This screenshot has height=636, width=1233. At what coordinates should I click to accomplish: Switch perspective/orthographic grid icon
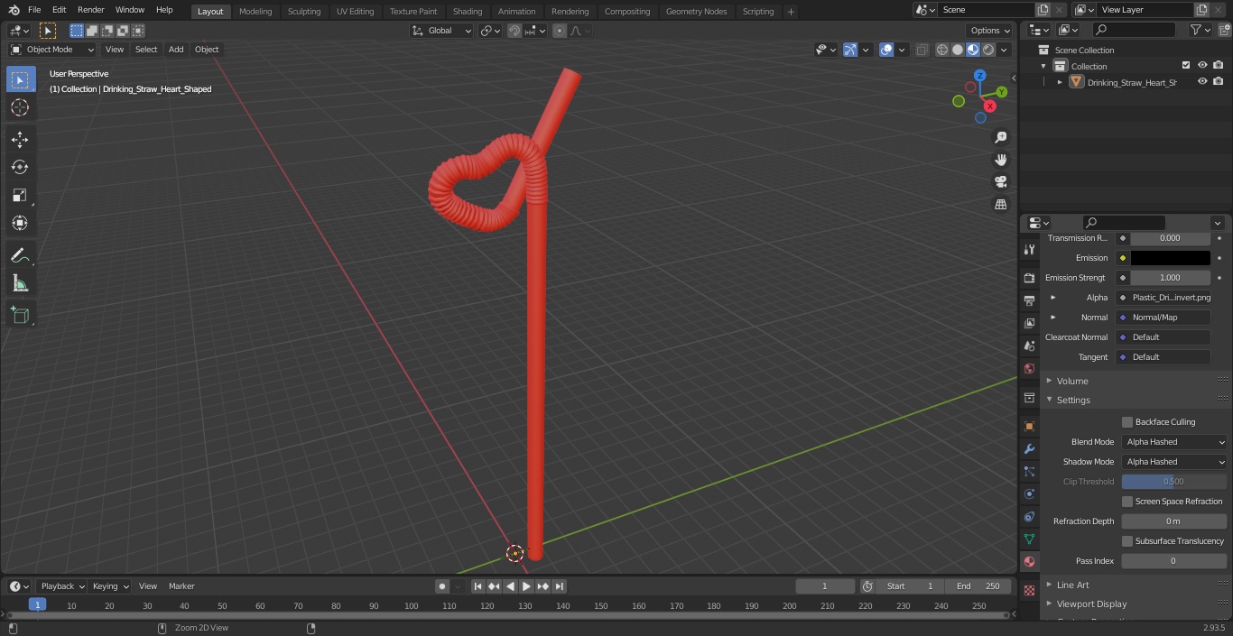[1001, 205]
